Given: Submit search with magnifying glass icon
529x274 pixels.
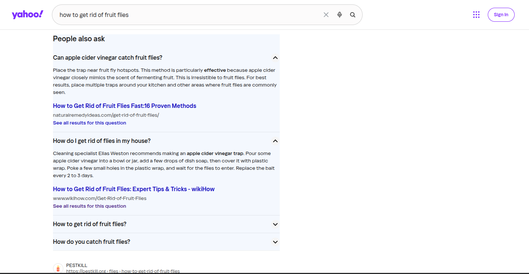Looking at the screenshot, I should click(353, 15).
